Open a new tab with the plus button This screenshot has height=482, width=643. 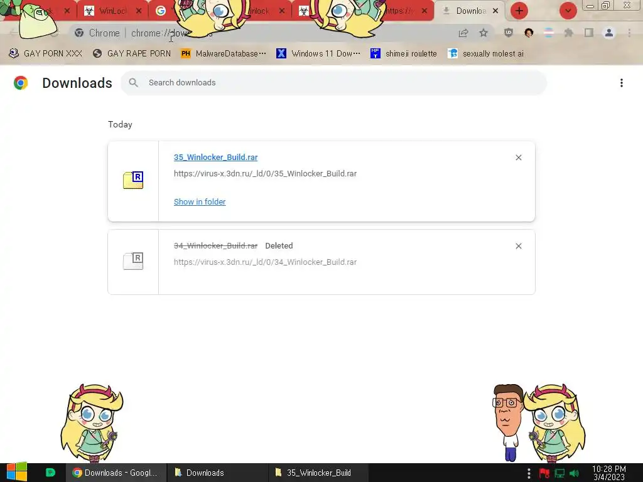pos(519,11)
